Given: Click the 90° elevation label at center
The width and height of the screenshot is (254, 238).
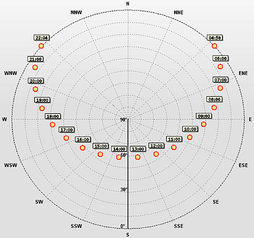Looking at the screenshot, I should tap(124, 120).
